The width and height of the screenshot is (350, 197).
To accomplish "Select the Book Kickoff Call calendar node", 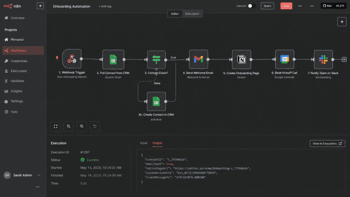I will click(x=285, y=59).
